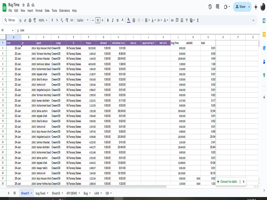Open Google Maps side panel
Image resolution: width=267 pixels, height=200 pixels.
pyautogui.click(x=264, y=75)
